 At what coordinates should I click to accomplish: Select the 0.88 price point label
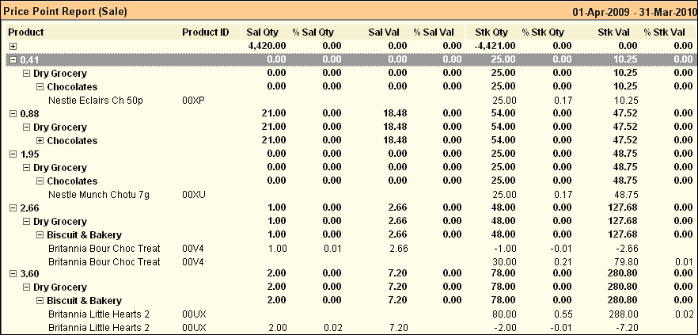30,113
